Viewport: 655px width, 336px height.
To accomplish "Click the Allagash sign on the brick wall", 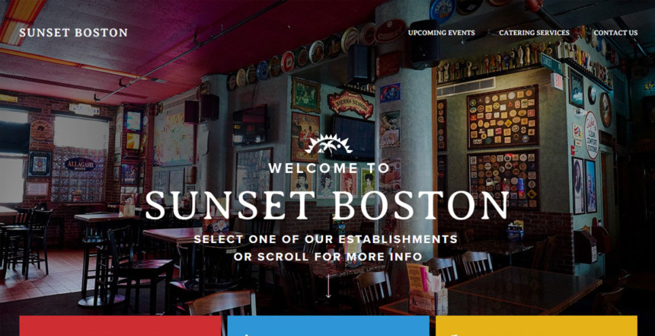I will coord(80,165).
